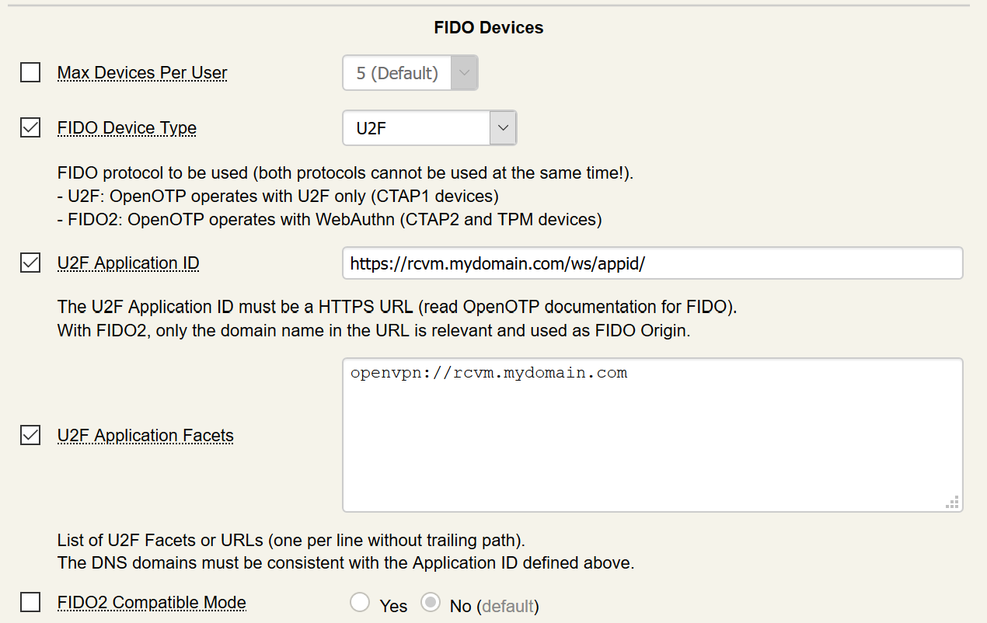Uncheck the U2F Application ID checkbox

click(x=30, y=263)
